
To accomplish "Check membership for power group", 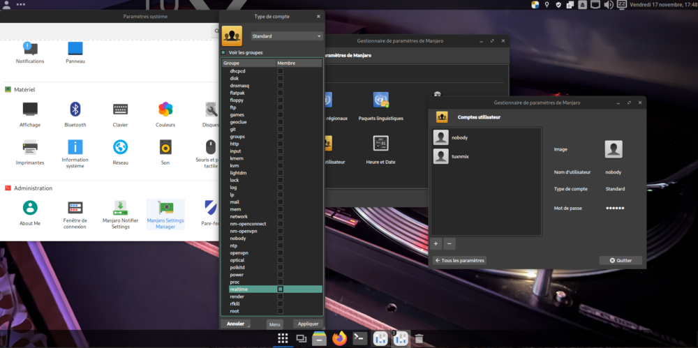I will (281, 275).
